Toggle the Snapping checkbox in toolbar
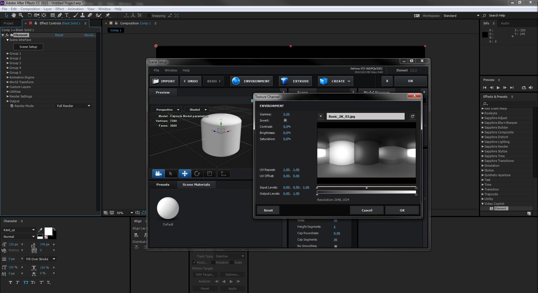The width and height of the screenshot is (538, 293). (149, 16)
